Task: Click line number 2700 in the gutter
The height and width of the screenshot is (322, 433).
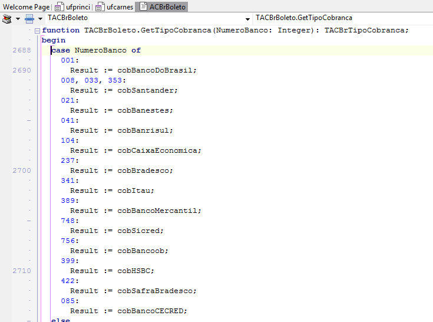Action: tap(22, 170)
